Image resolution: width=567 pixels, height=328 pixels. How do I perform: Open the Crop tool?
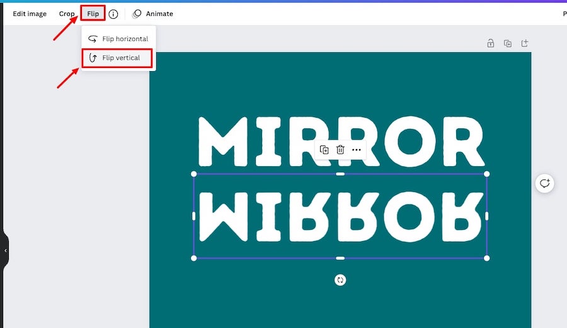67,14
